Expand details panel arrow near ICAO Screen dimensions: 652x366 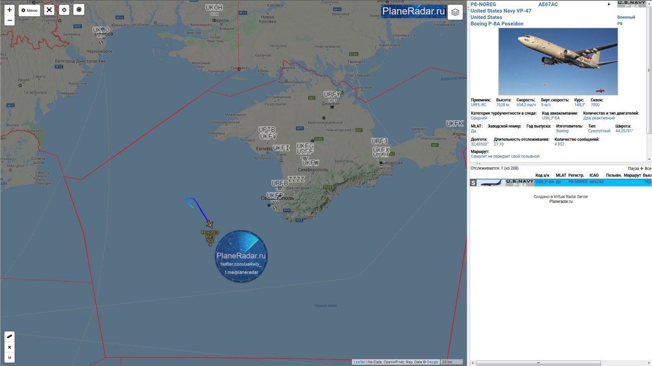pyautogui.click(x=609, y=5)
